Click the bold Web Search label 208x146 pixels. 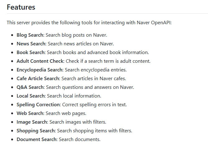click(30, 113)
